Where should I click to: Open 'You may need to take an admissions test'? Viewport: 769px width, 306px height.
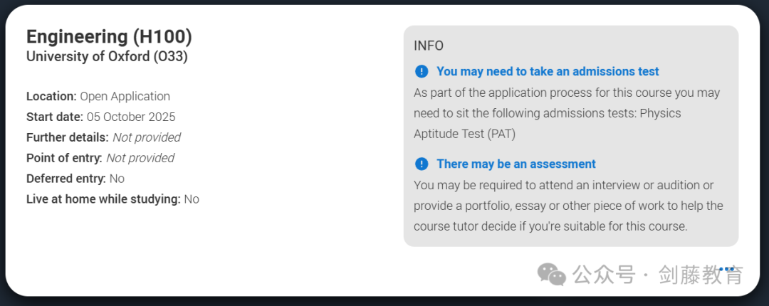click(x=548, y=72)
